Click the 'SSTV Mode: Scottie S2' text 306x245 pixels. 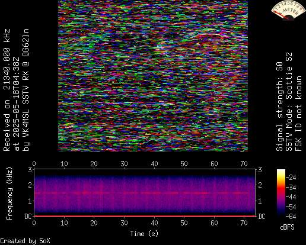click(x=289, y=102)
